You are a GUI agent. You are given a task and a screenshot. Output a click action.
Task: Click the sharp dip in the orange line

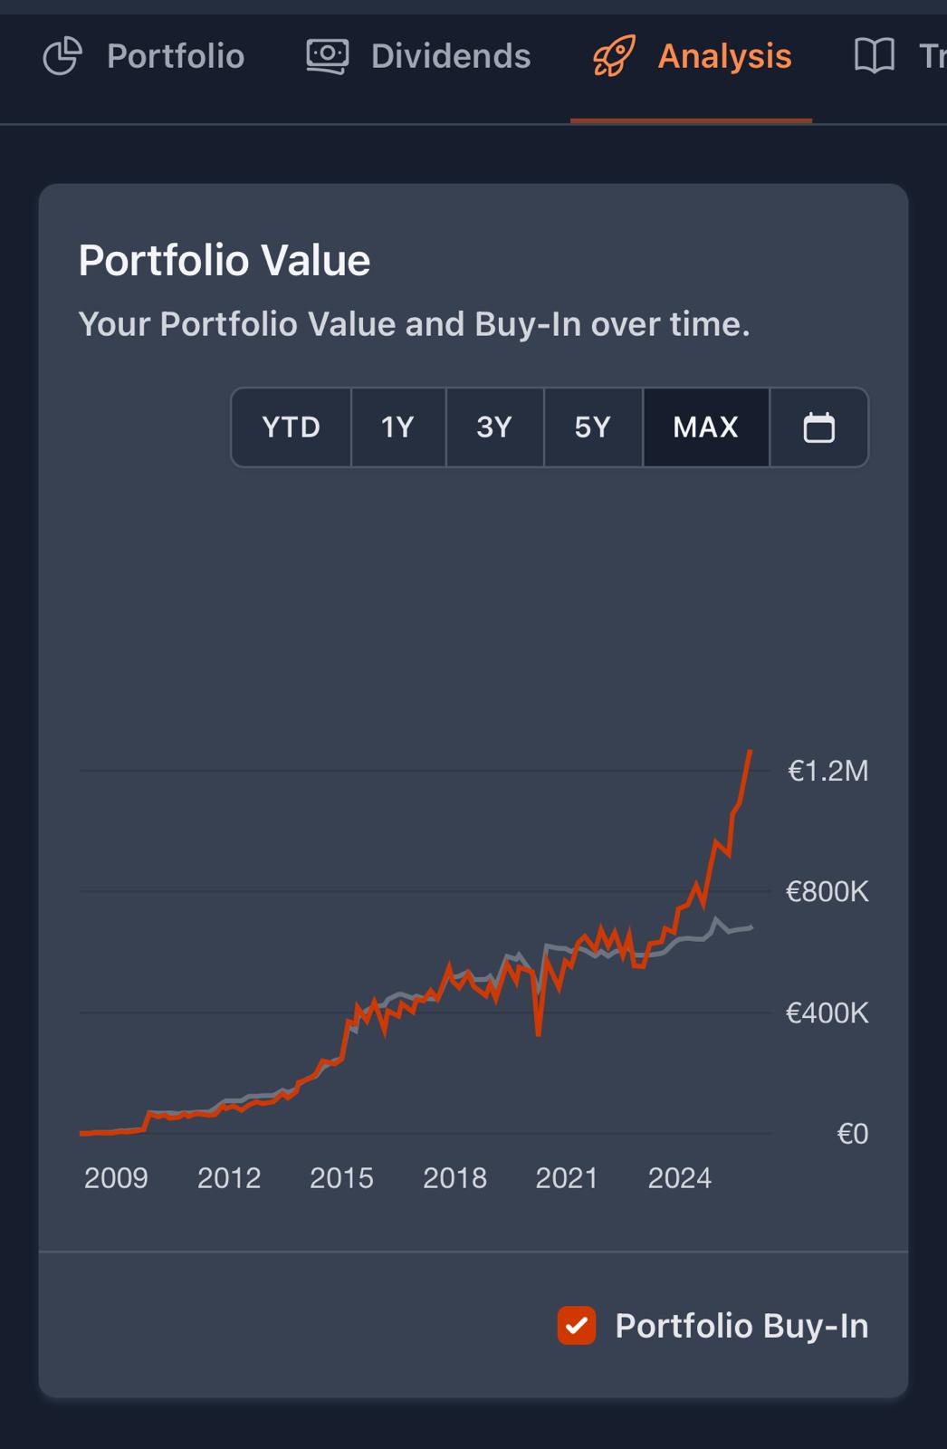point(539,1033)
